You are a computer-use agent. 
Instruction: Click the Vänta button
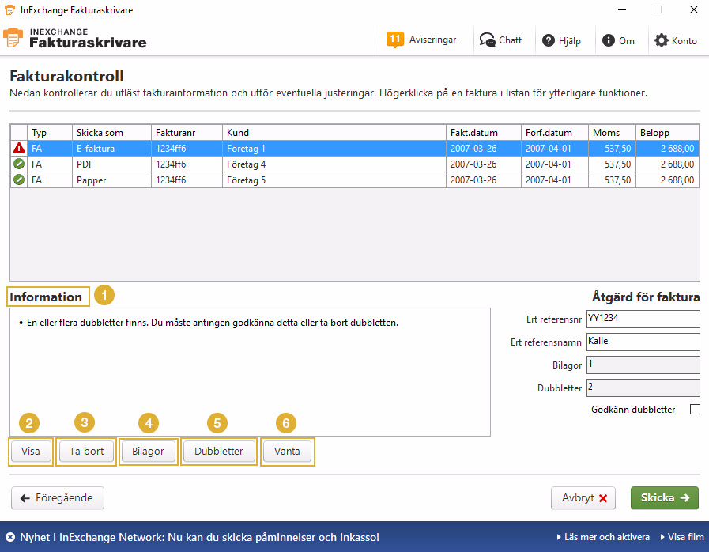(x=287, y=451)
